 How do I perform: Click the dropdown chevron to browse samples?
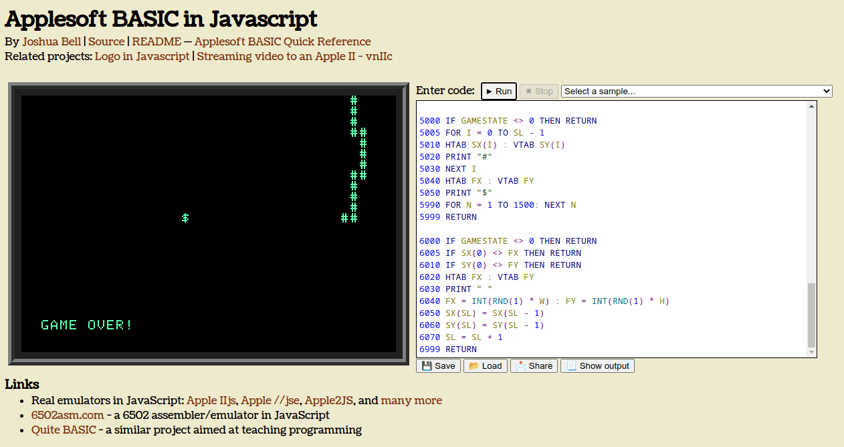(x=826, y=91)
